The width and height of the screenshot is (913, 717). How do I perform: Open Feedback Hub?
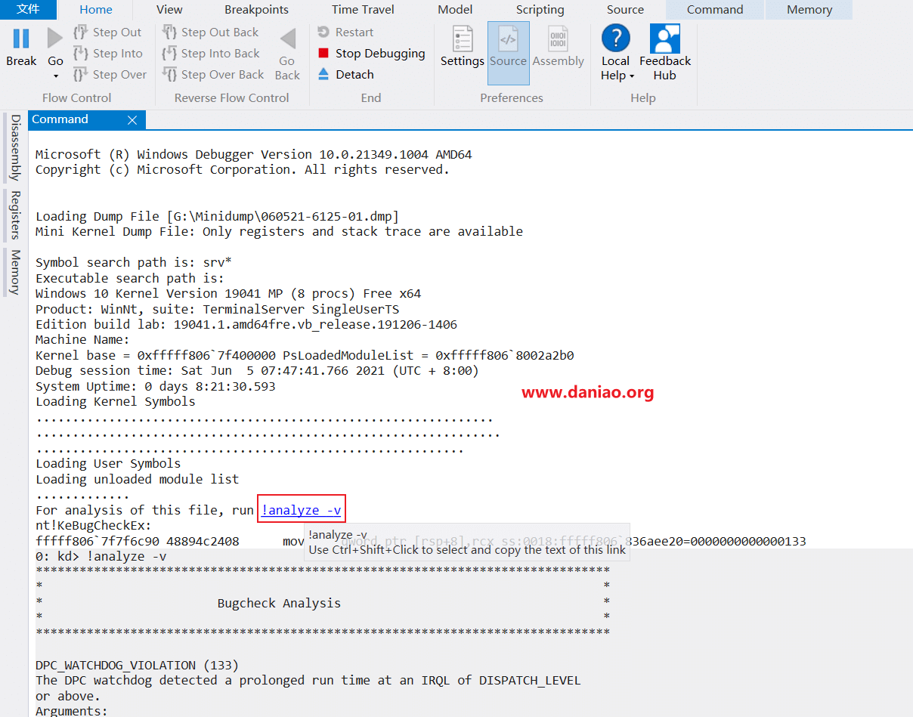click(665, 53)
